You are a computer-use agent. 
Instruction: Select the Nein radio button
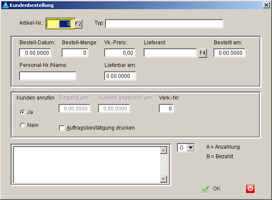tap(23, 125)
